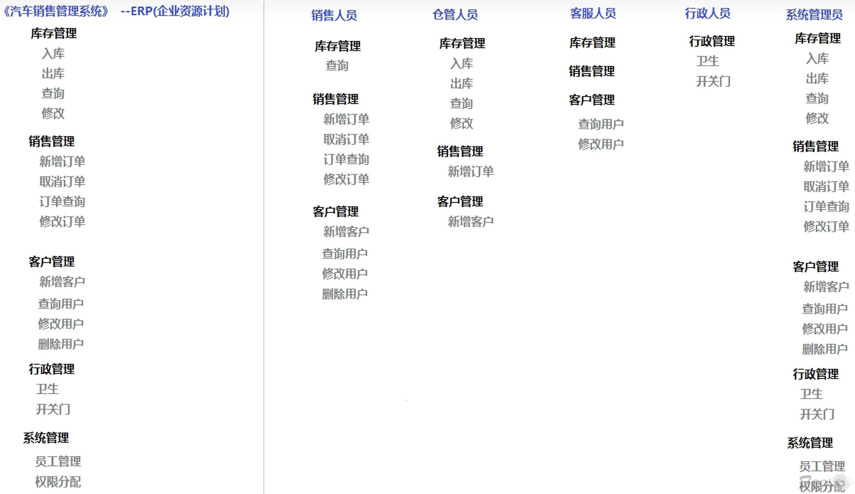Select the 销售人员 role heading

coord(334,15)
